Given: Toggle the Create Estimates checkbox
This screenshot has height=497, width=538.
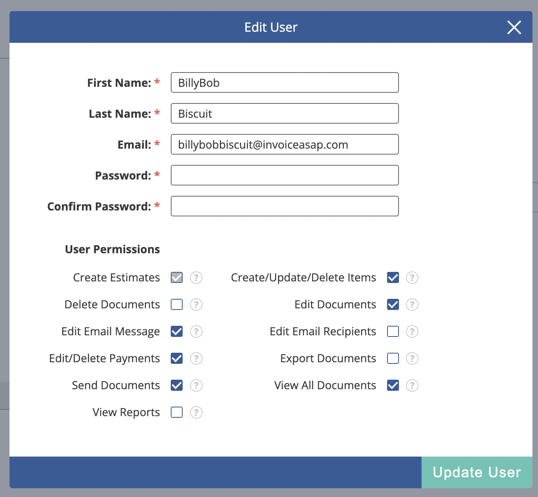Looking at the screenshot, I should [x=177, y=277].
